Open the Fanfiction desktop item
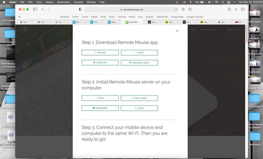Viewport: 263px width, 159px height. [255, 66]
